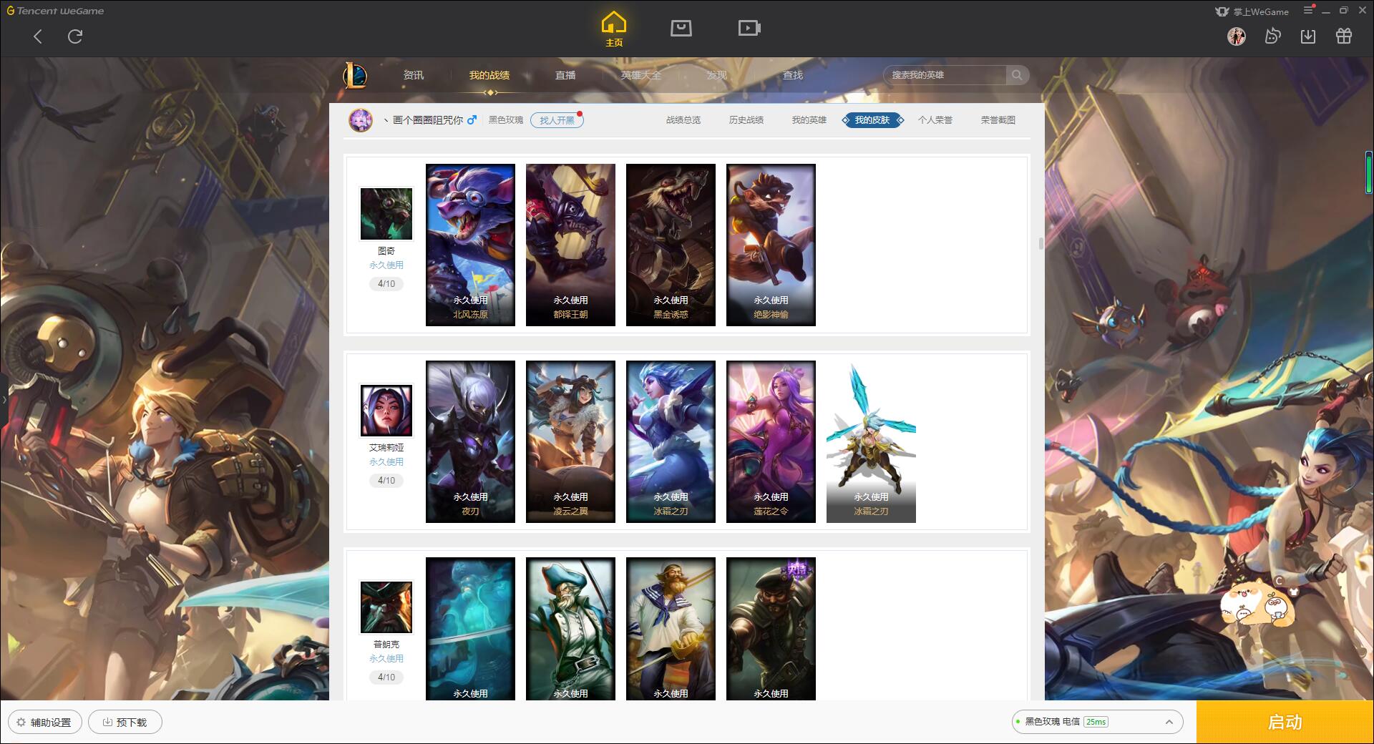Open the 资讯 tab

click(x=414, y=75)
